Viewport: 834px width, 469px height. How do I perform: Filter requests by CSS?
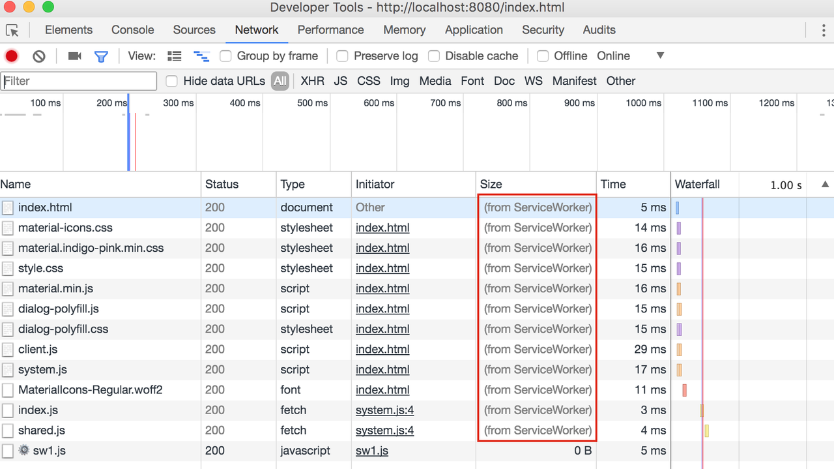coord(369,81)
